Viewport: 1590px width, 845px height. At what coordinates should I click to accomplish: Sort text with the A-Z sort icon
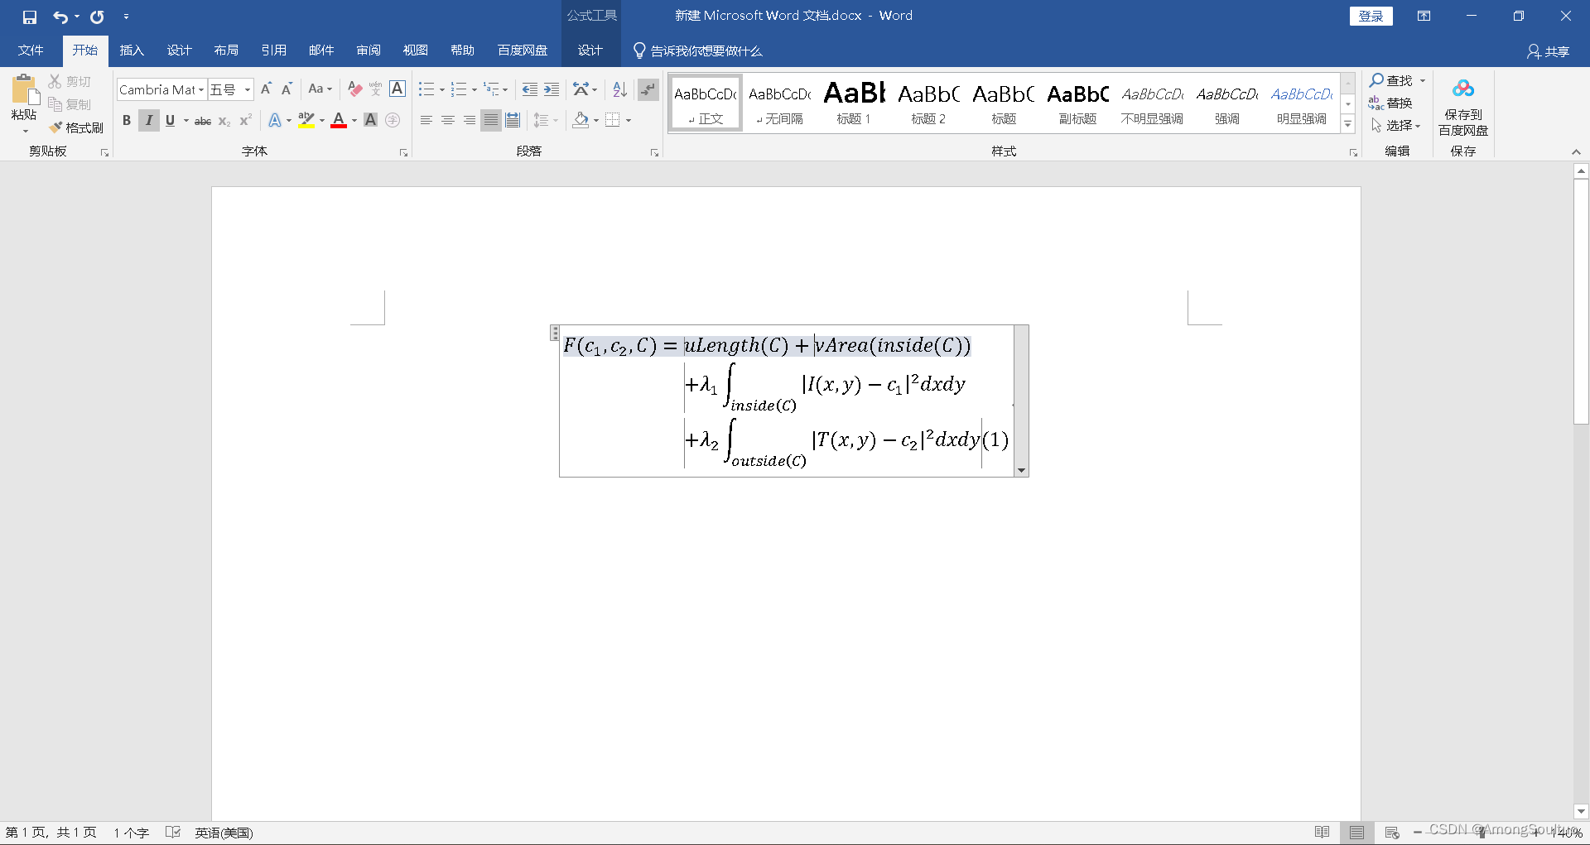619,89
